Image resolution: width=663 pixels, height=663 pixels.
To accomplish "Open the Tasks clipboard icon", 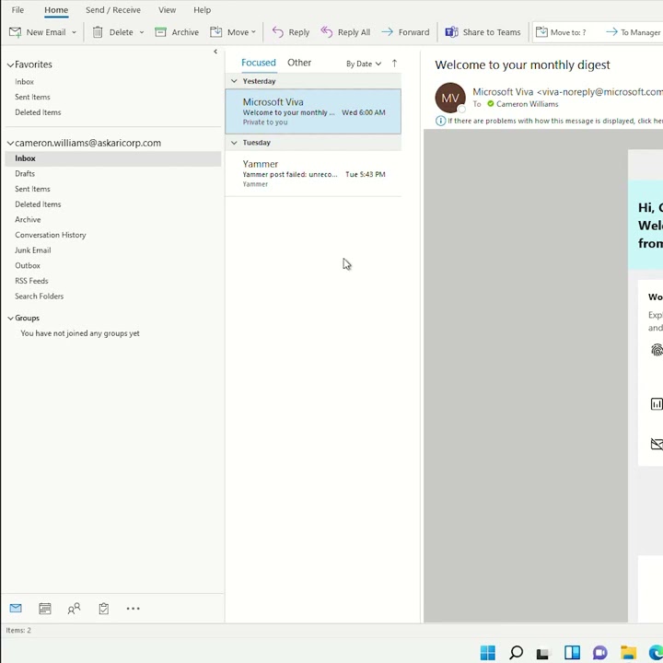I will 103,609.
